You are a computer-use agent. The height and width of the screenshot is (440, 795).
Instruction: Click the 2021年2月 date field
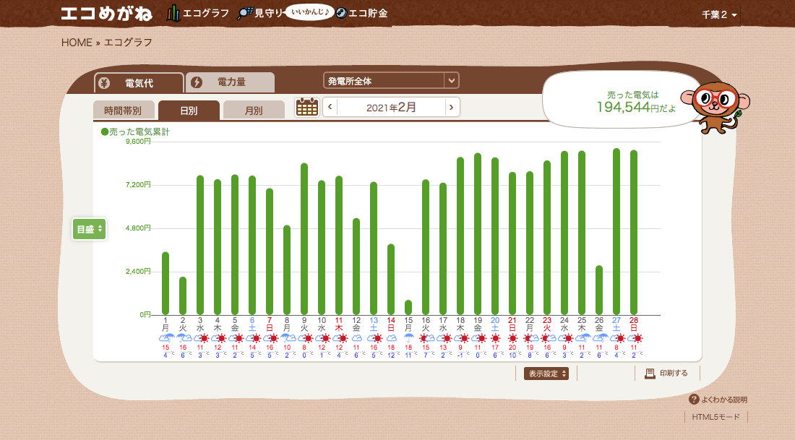(391, 107)
